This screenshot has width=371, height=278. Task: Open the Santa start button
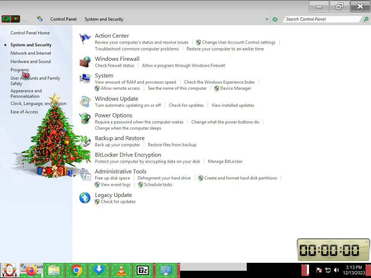[10, 270]
